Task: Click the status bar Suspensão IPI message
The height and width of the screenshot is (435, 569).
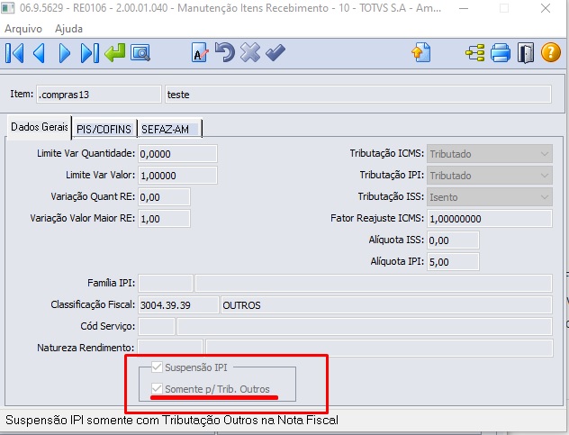Action: [172, 420]
